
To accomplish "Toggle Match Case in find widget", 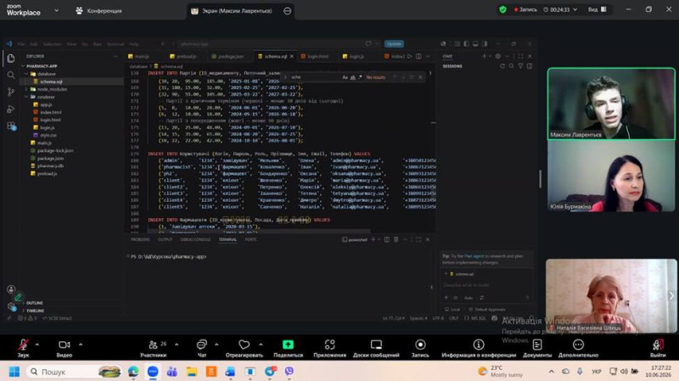I will pyautogui.click(x=345, y=77).
